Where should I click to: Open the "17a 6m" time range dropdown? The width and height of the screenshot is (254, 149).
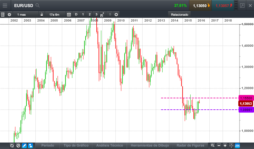pyautogui.click(x=54, y=14)
